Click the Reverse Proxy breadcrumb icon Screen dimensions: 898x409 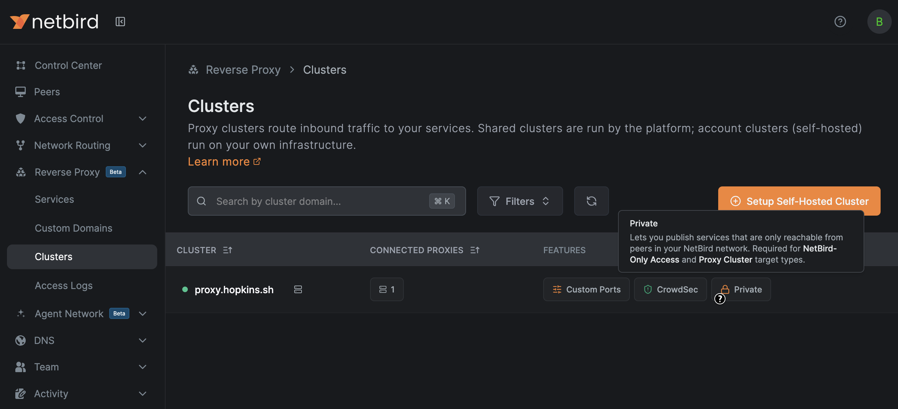pyautogui.click(x=193, y=70)
